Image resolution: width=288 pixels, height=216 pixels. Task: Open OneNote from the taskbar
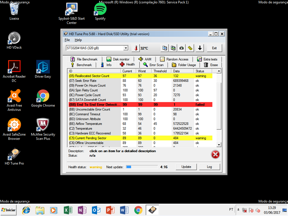[82, 210]
